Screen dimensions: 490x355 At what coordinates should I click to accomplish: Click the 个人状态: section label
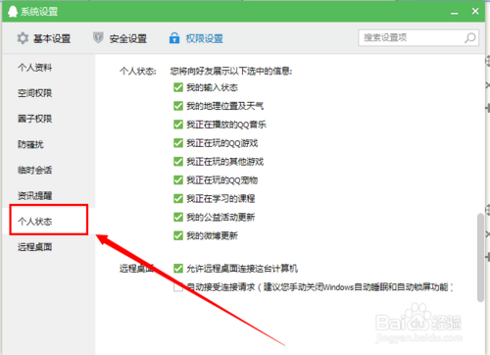click(138, 71)
